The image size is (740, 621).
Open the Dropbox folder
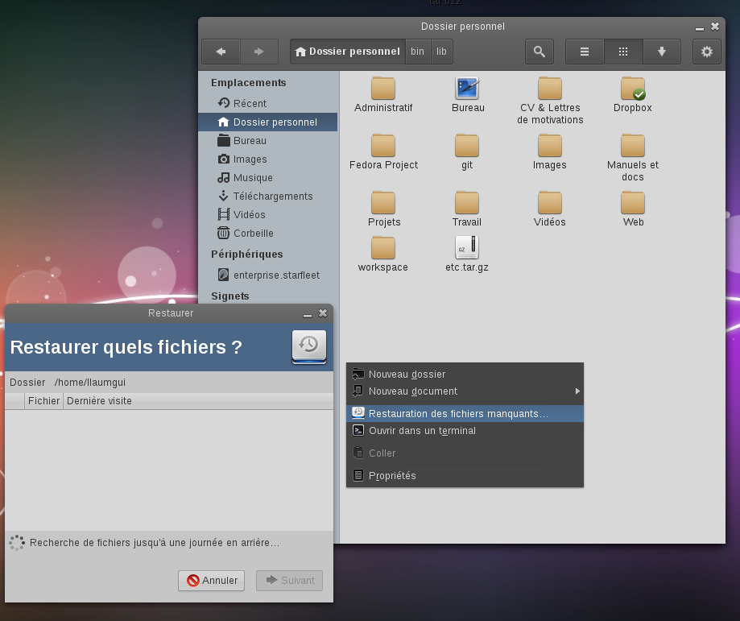click(x=632, y=89)
